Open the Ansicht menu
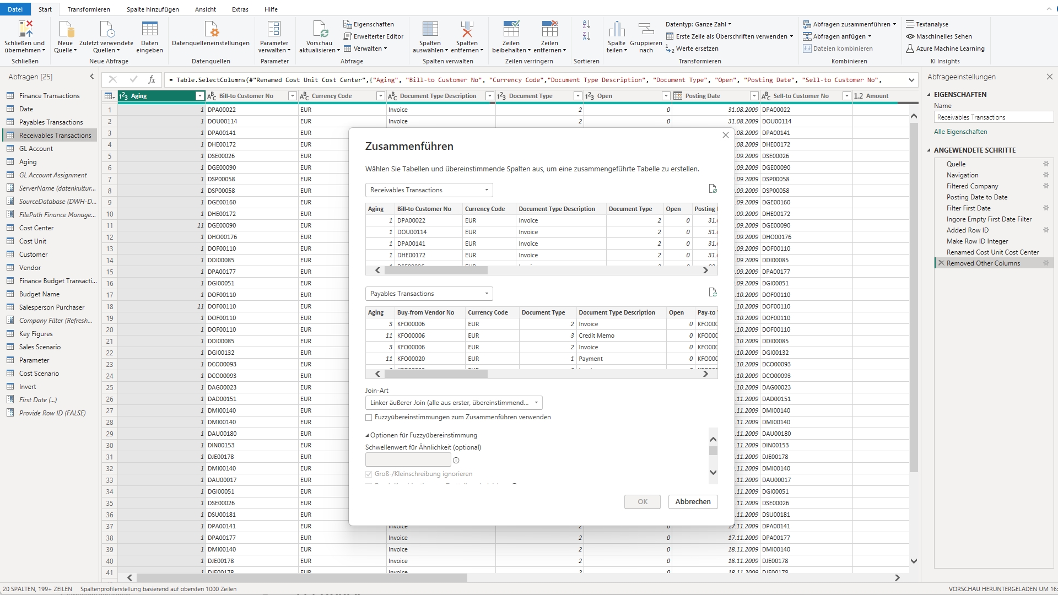 click(x=204, y=9)
